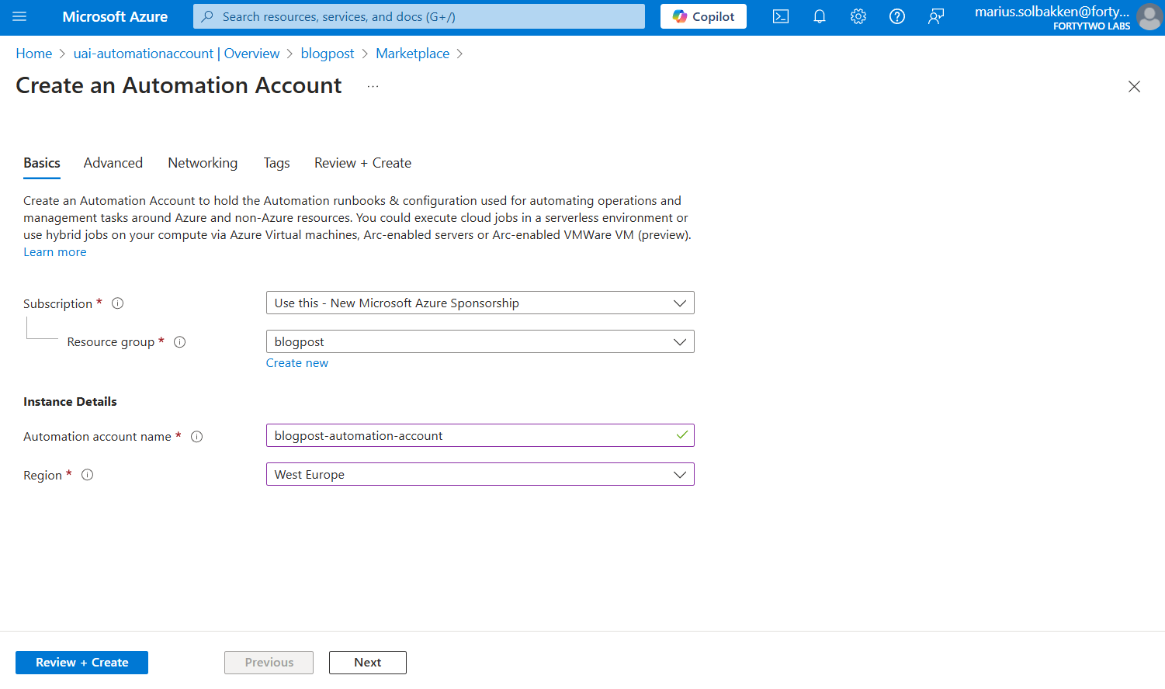Open the notifications bell
This screenshot has height=689, width=1165.
coord(820,16)
